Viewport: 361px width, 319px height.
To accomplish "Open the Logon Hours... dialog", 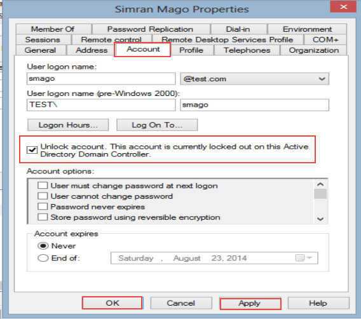I will [68, 125].
